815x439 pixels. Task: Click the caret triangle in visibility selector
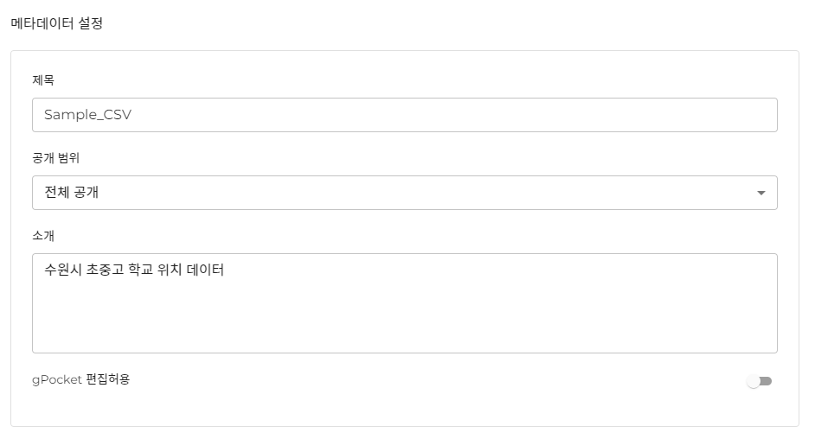click(x=761, y=193)
